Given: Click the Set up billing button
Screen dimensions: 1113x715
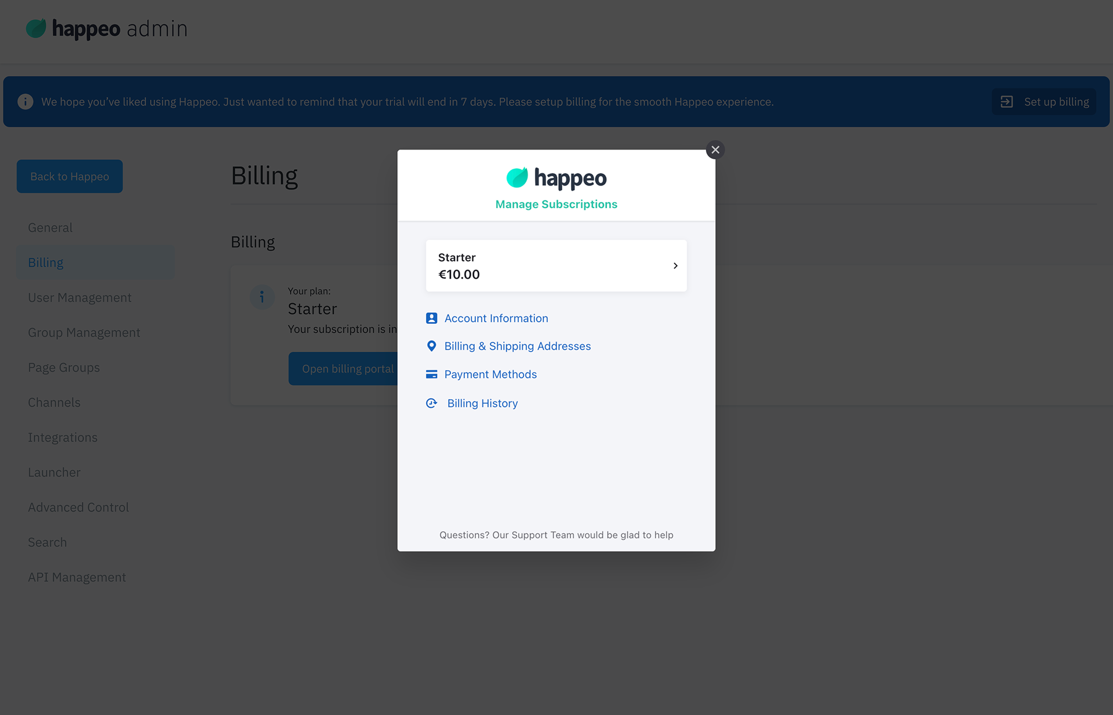Looking at the screenshot, I should click(1043, 101).
